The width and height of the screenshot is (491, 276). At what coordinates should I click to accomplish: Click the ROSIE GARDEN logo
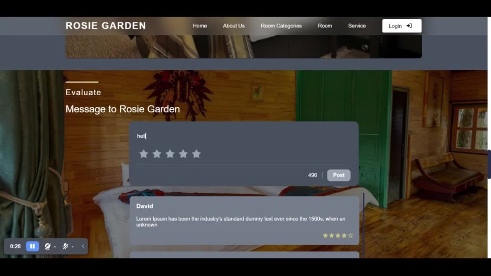pos(106,25)
